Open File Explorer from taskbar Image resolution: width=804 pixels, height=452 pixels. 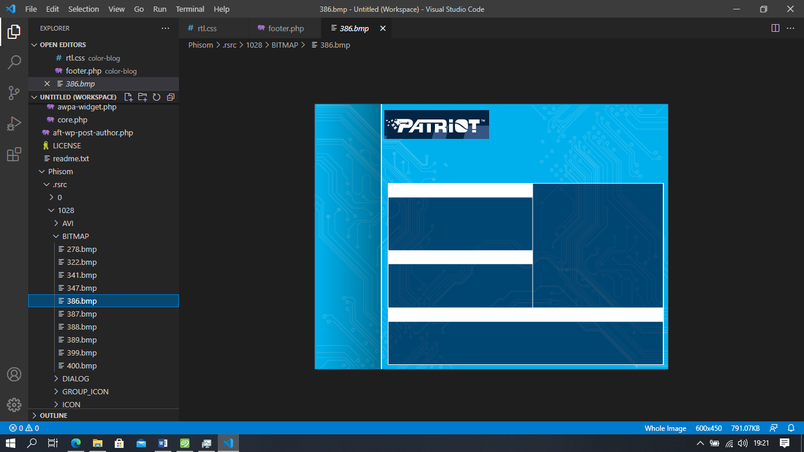tap(98, 443)
